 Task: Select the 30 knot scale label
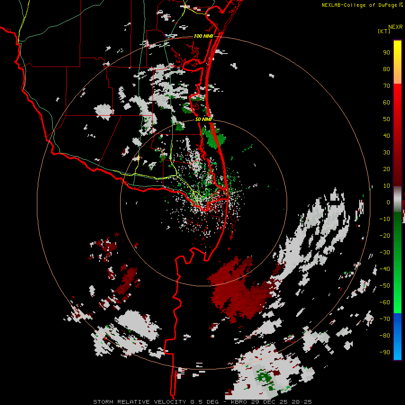pyautogui.click(x=387, y=153)
